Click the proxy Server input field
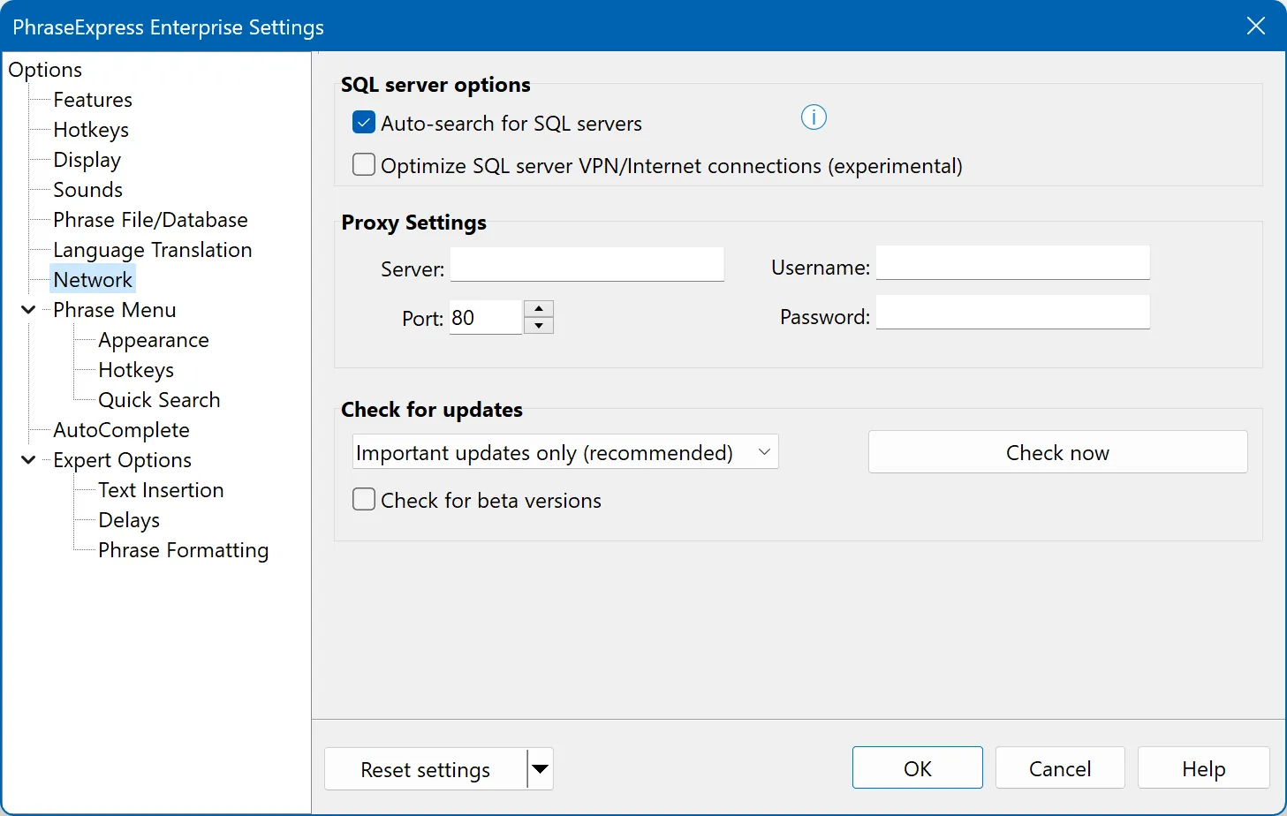 [x=587, y=265]
